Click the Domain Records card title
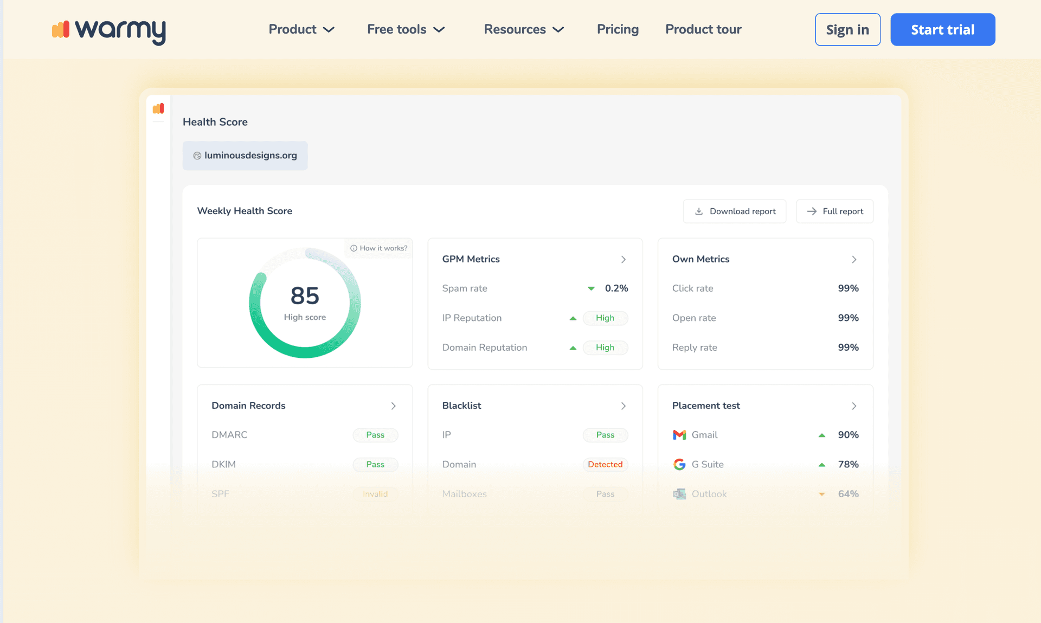Screen dimensions: 1041x623 click(x=248, y=406)
